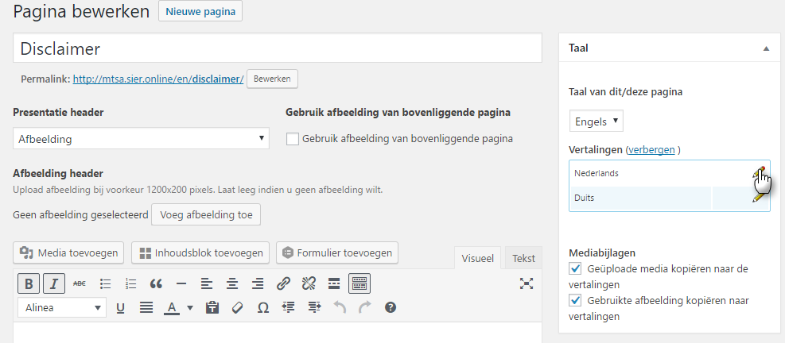Click the Nieuwe pagina button
The image size is (785, 343).
(200, 11)
